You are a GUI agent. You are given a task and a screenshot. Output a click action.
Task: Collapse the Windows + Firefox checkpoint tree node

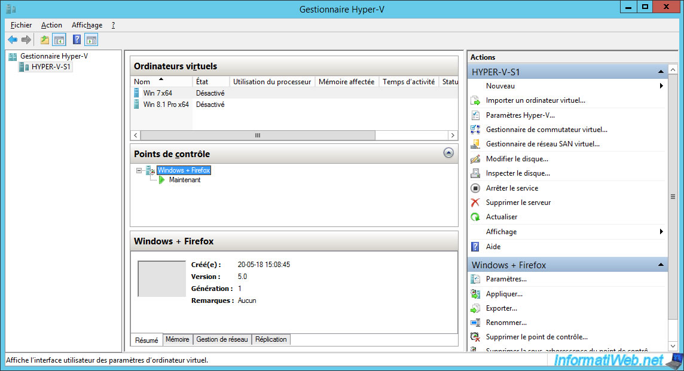coord(139,171)
